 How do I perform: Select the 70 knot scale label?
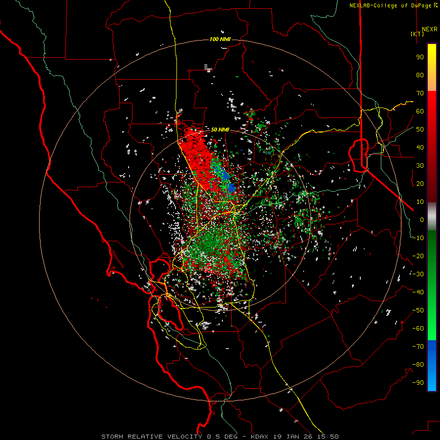tap(420, 93)
